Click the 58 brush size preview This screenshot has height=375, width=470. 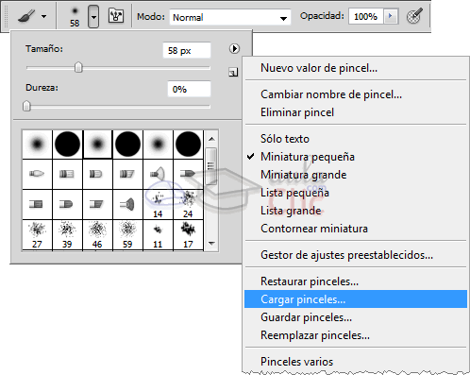coord(75,16)
